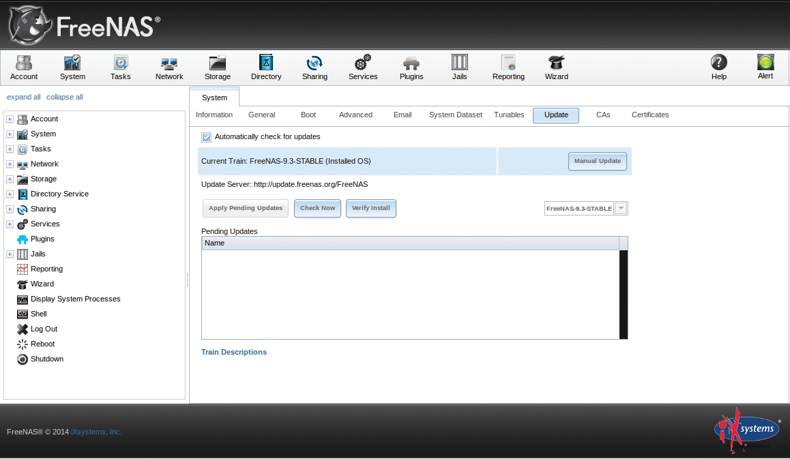This screenshot has width=790, height=459.
Task: Click the Sharing toolbar icon
Action: click(x=314, y=68)
